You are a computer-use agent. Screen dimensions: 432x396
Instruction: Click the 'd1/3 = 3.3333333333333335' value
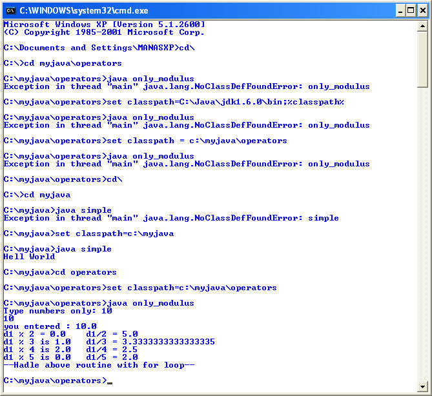(150, 342)
